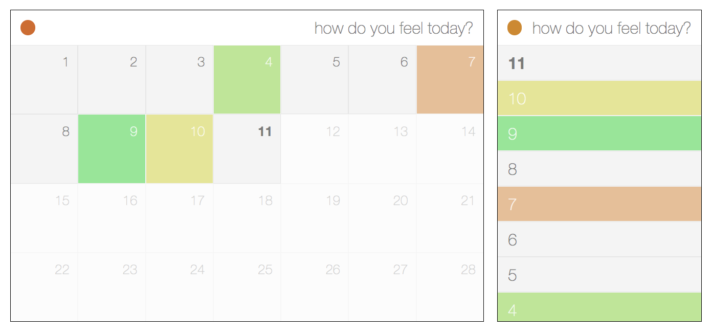
Task: Select future day 14 calendar cell
Action: coord(450,149)
